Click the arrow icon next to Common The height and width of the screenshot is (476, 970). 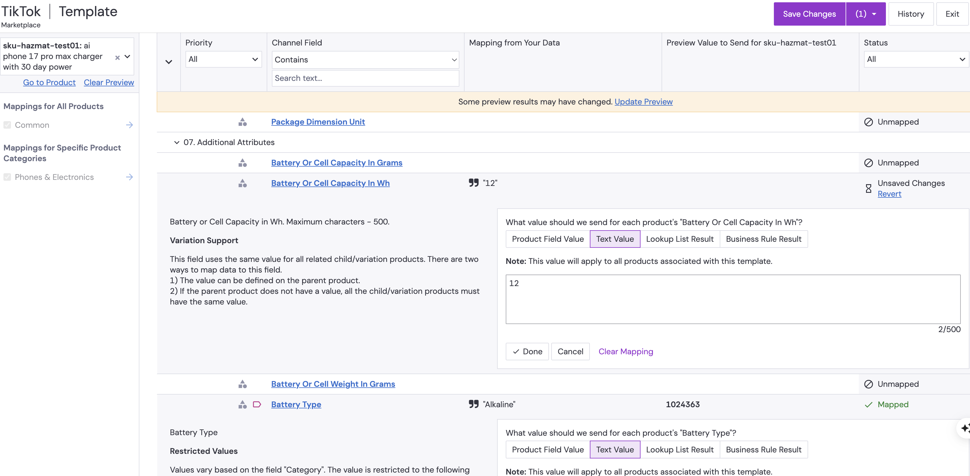(x=129, y=125)
